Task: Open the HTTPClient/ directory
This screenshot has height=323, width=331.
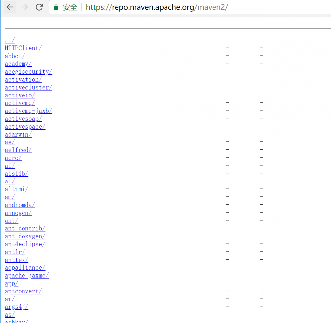Action: [23, 48]
